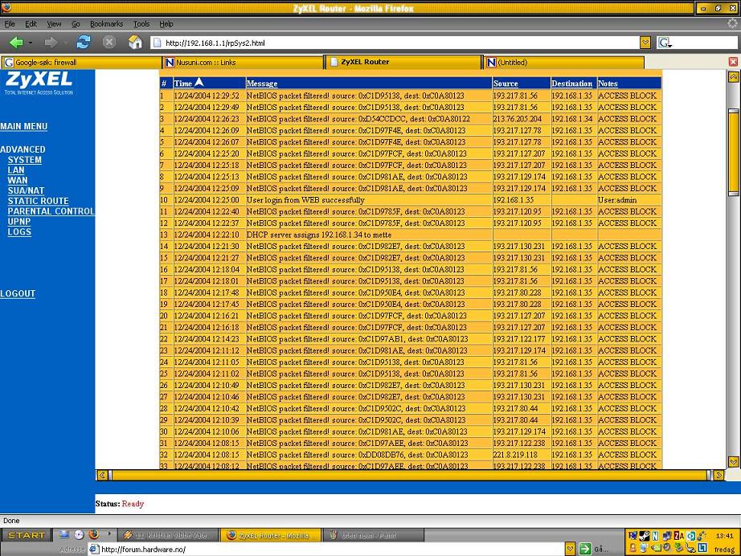Screen dimensions: 741x556
Task: Open the SYSTEM settings link
Action: point(25,160)
